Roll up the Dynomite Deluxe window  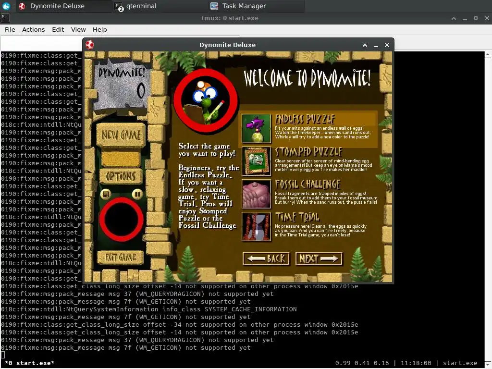tap(365, 45)
